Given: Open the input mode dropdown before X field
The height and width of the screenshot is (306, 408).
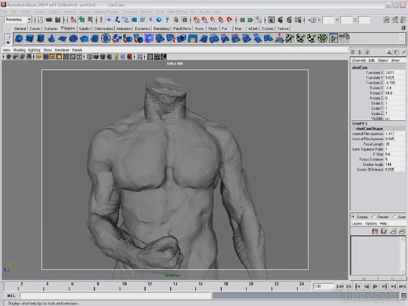Looking at the screenshot, I should [311, 20].
